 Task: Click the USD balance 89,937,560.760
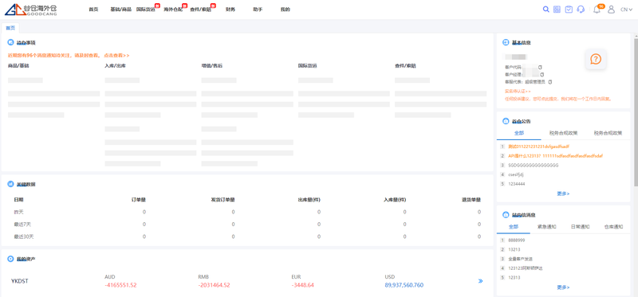coord(404,285)
